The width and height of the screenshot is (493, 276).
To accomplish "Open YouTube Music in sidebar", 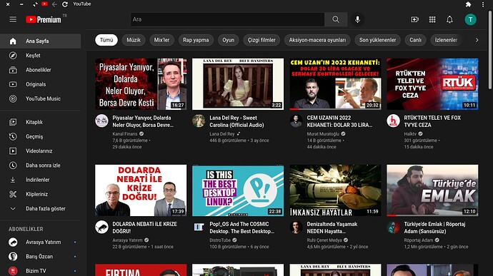I will [41, 99].
